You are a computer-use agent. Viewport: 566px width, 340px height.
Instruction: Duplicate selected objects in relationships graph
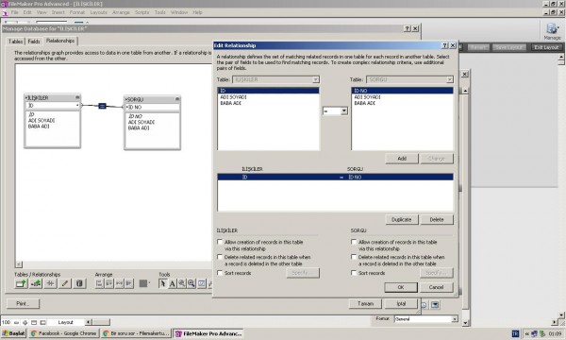coord(50,283)
